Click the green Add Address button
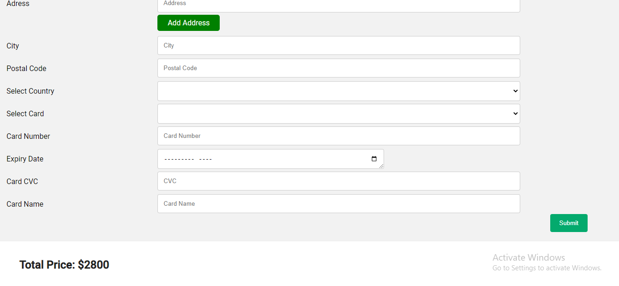Viewport: 619px width, 286px height. (188, 23)
